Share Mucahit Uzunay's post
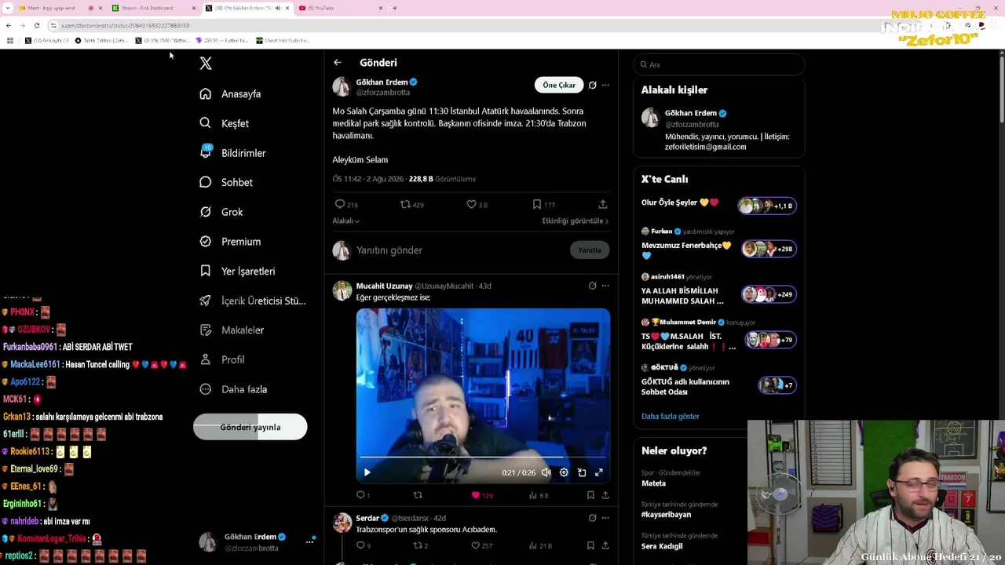The height and width of the screenshot is (565, 1005). (605, 495)
